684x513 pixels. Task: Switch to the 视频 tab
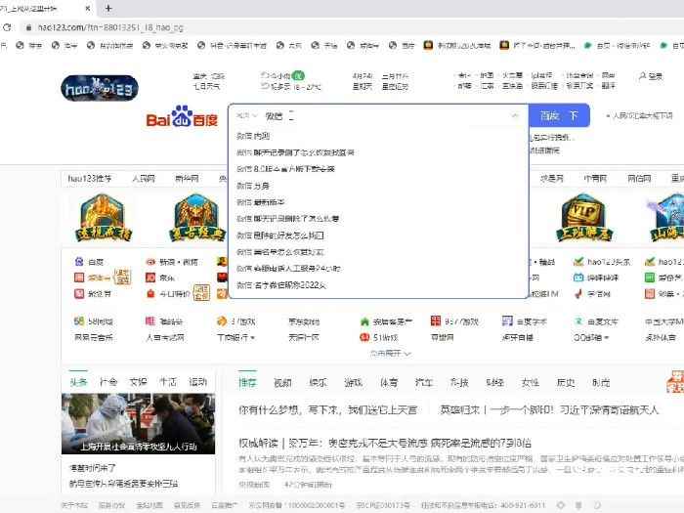(x=282, y=382)
